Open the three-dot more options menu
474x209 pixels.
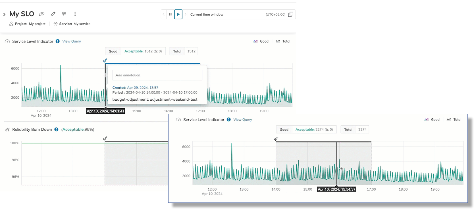[75, 14]
